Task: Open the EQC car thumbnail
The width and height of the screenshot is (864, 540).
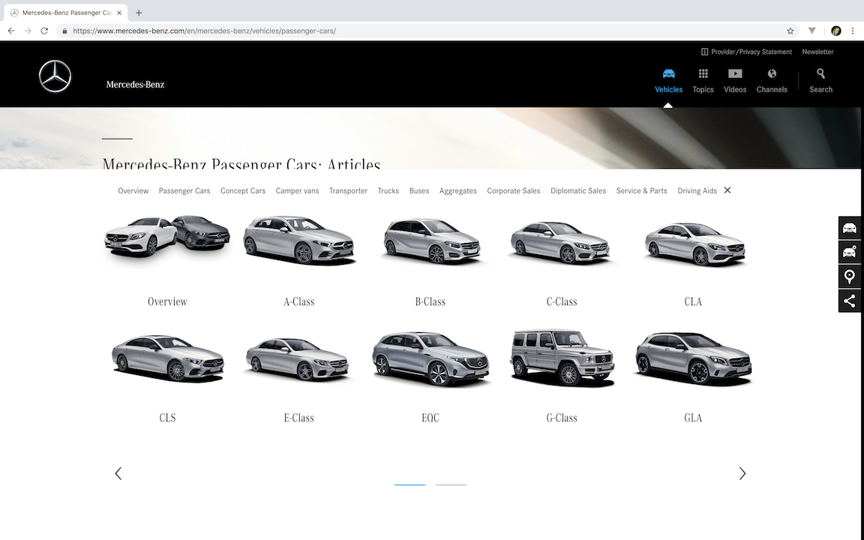Action: point(430,358)
